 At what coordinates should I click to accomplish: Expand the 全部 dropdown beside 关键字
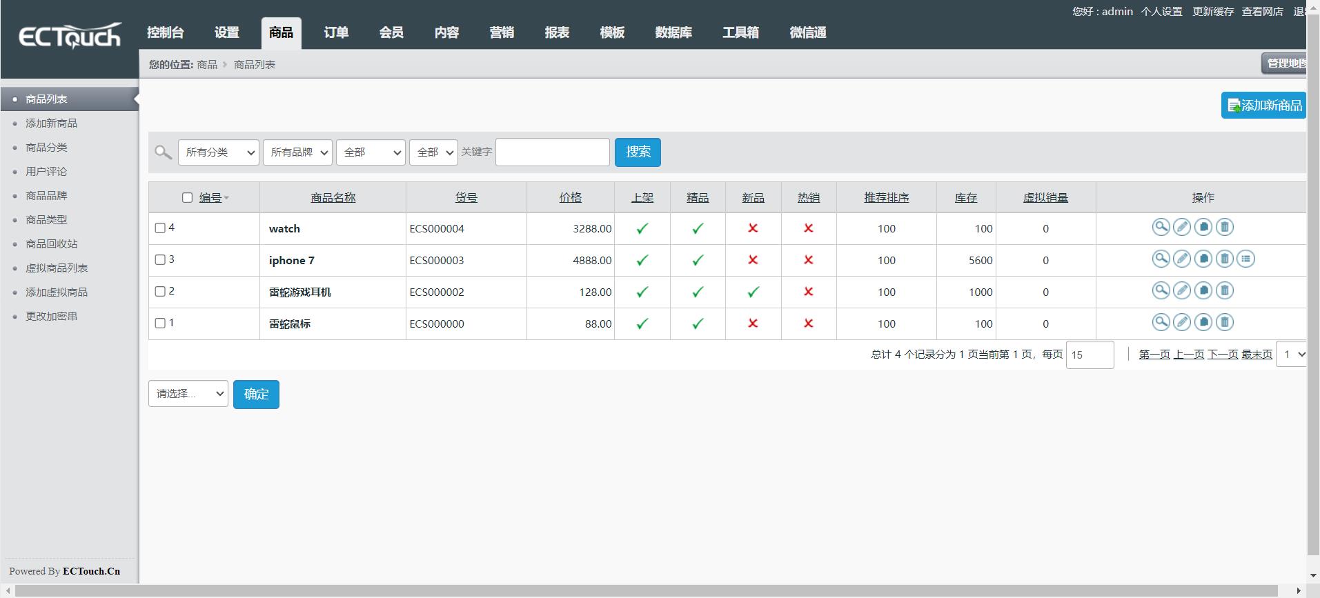coord(433,152)
